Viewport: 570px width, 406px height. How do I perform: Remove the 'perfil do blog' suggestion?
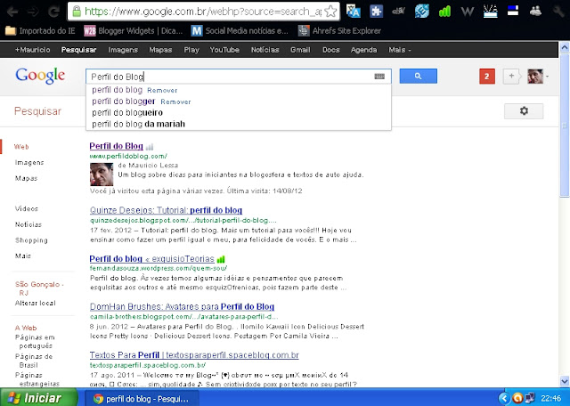point(162,91)
